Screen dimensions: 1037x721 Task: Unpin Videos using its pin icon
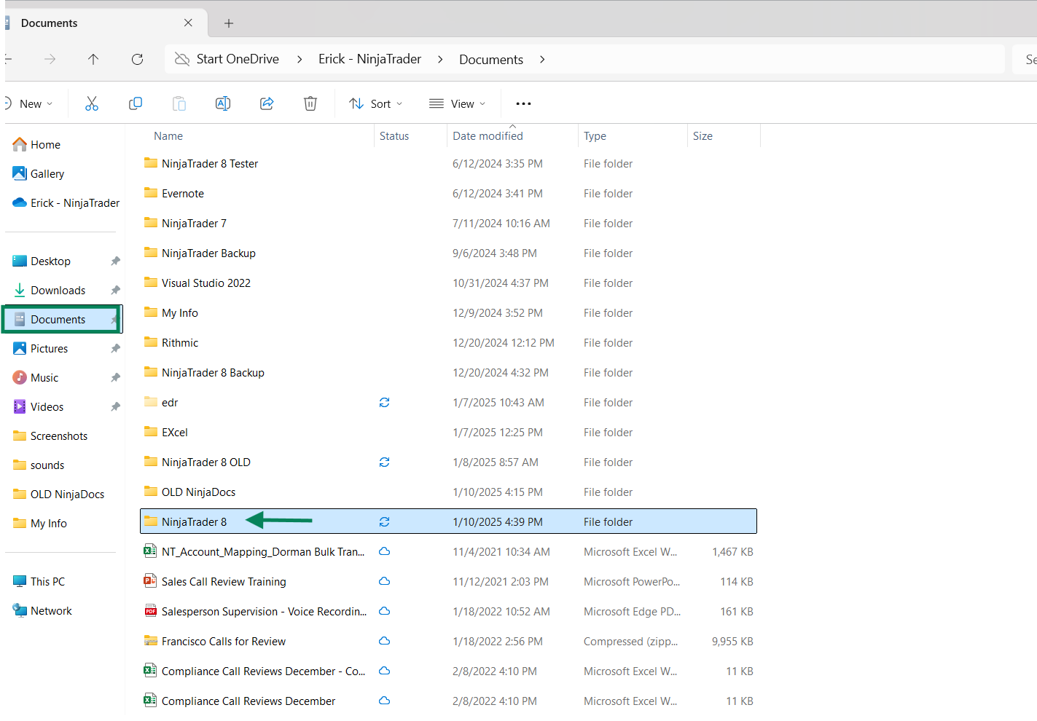[x=115, y=406]
